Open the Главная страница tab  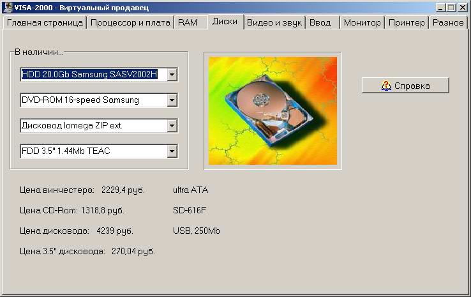pos(43,22)
